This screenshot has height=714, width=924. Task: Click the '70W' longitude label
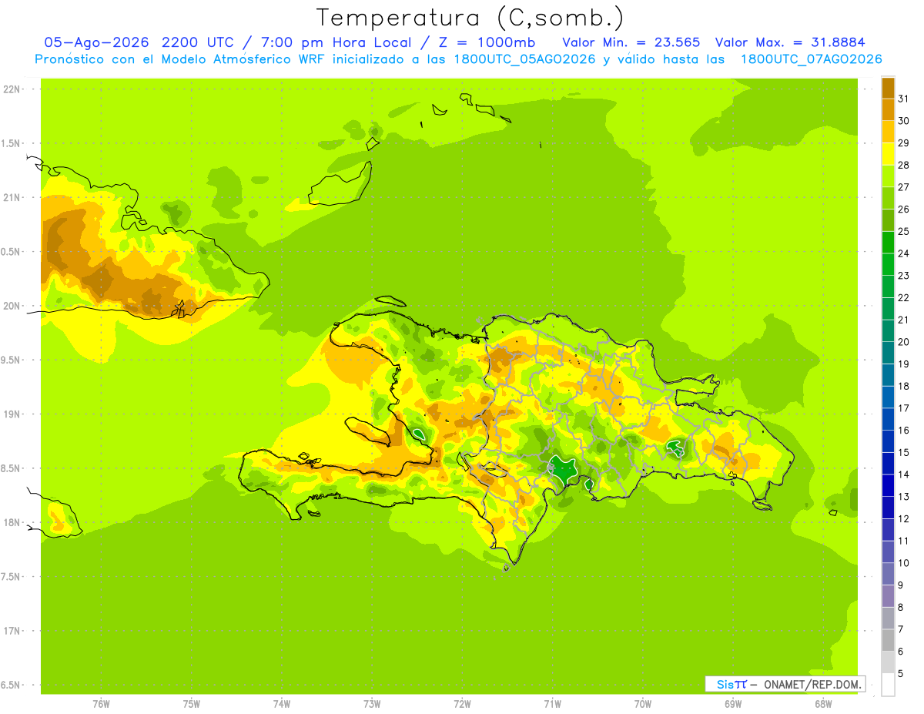pyautogui.click(x=643, y=704)
